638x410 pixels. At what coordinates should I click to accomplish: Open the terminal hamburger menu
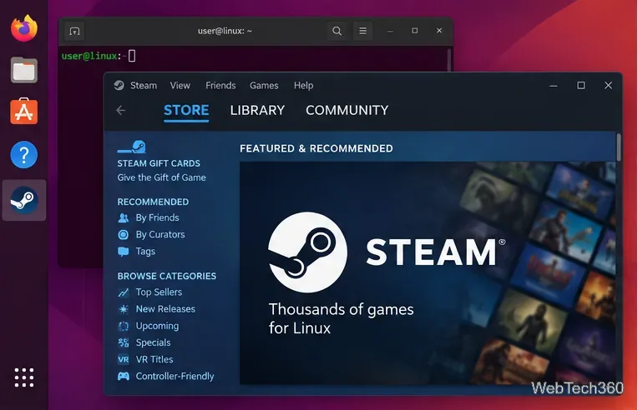(x=362, y=31)
